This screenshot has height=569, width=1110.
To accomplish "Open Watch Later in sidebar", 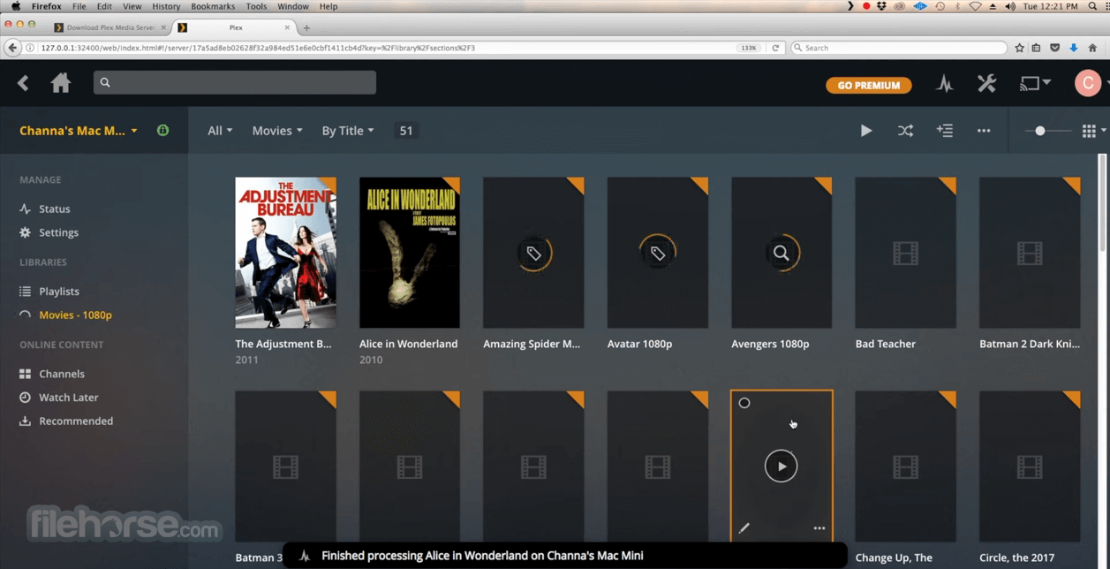I will pyautogui.click(x=69, y=398).
